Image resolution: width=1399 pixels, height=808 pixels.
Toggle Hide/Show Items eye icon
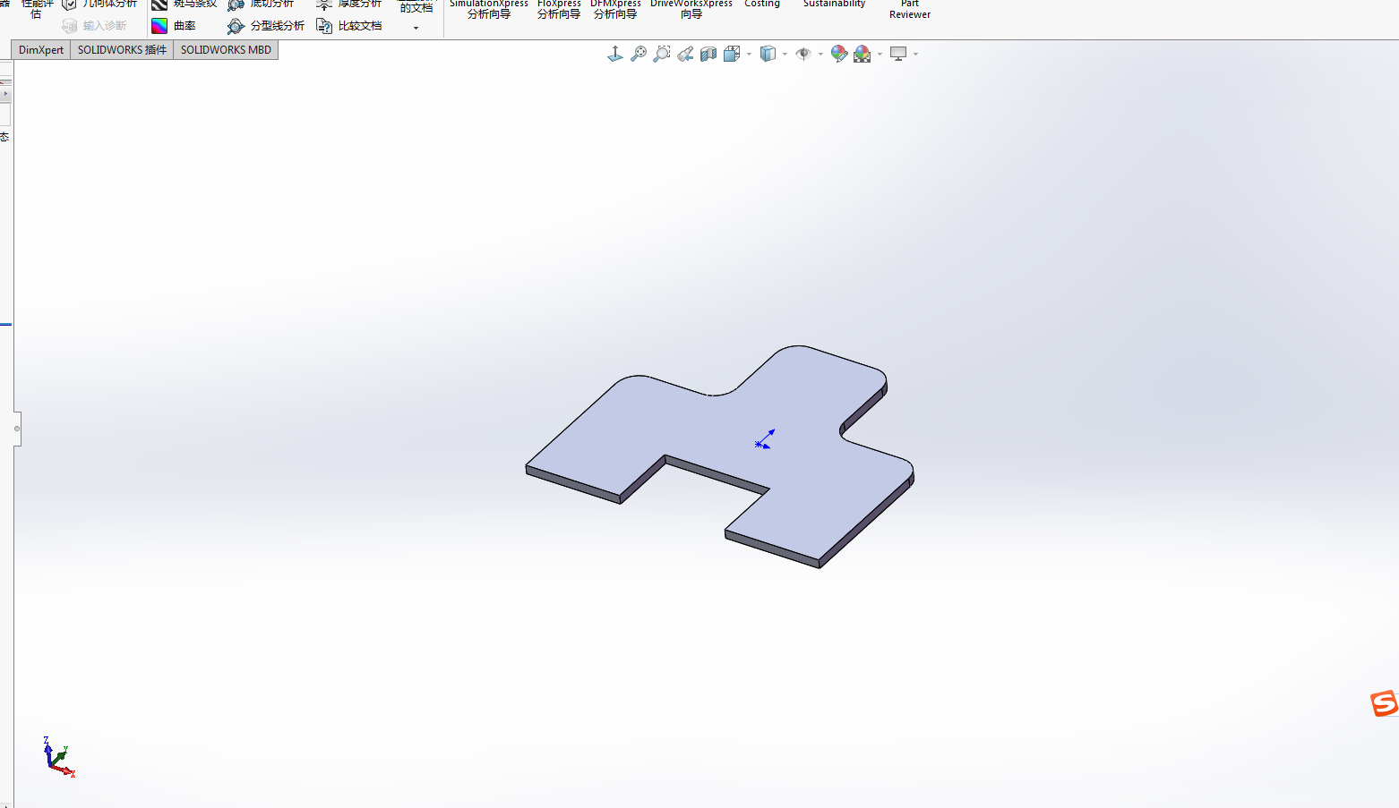(803, 55)
